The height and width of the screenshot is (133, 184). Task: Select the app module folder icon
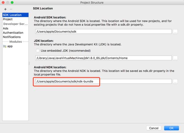click(5, 46)
